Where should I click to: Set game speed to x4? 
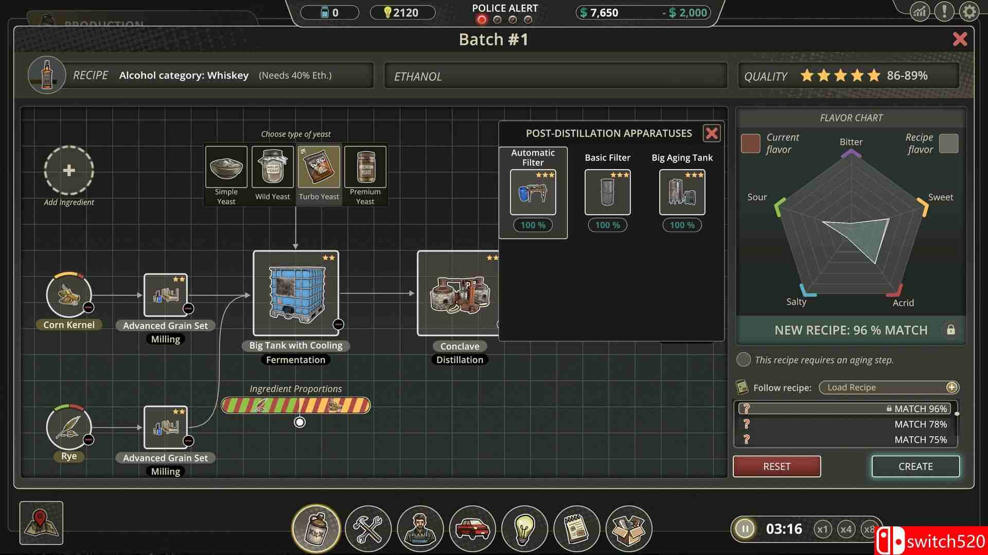pyautogui.click(x=846, y=529)
